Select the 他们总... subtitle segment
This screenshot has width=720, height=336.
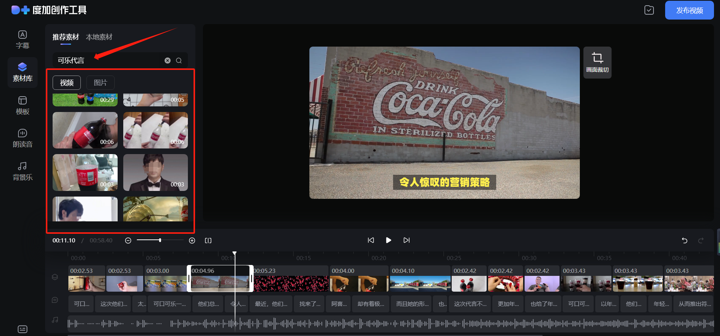click(208, 304)
